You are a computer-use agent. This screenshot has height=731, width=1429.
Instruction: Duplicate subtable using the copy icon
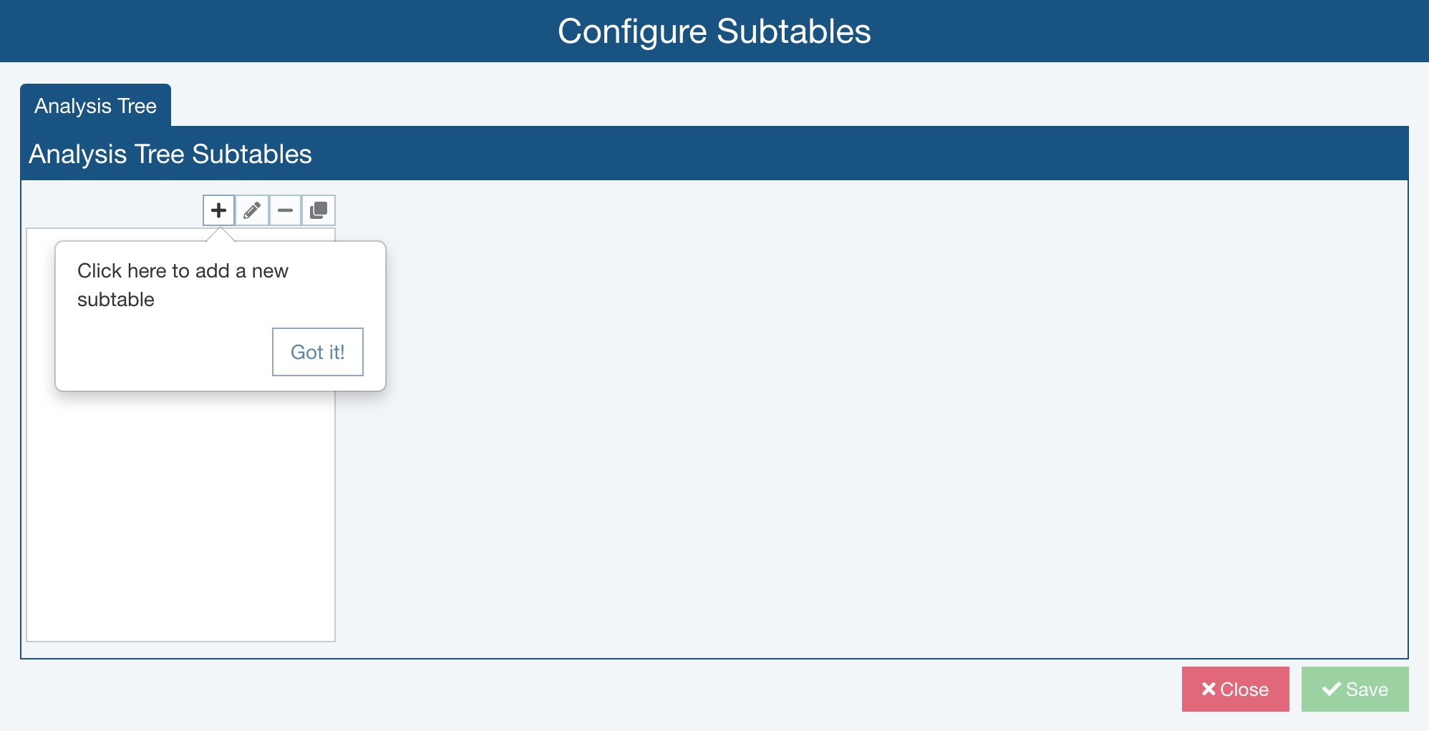tap(319, 210)
